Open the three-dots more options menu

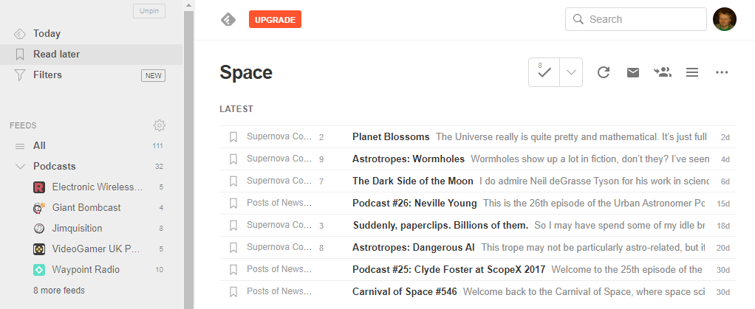[x=722, y=72]
